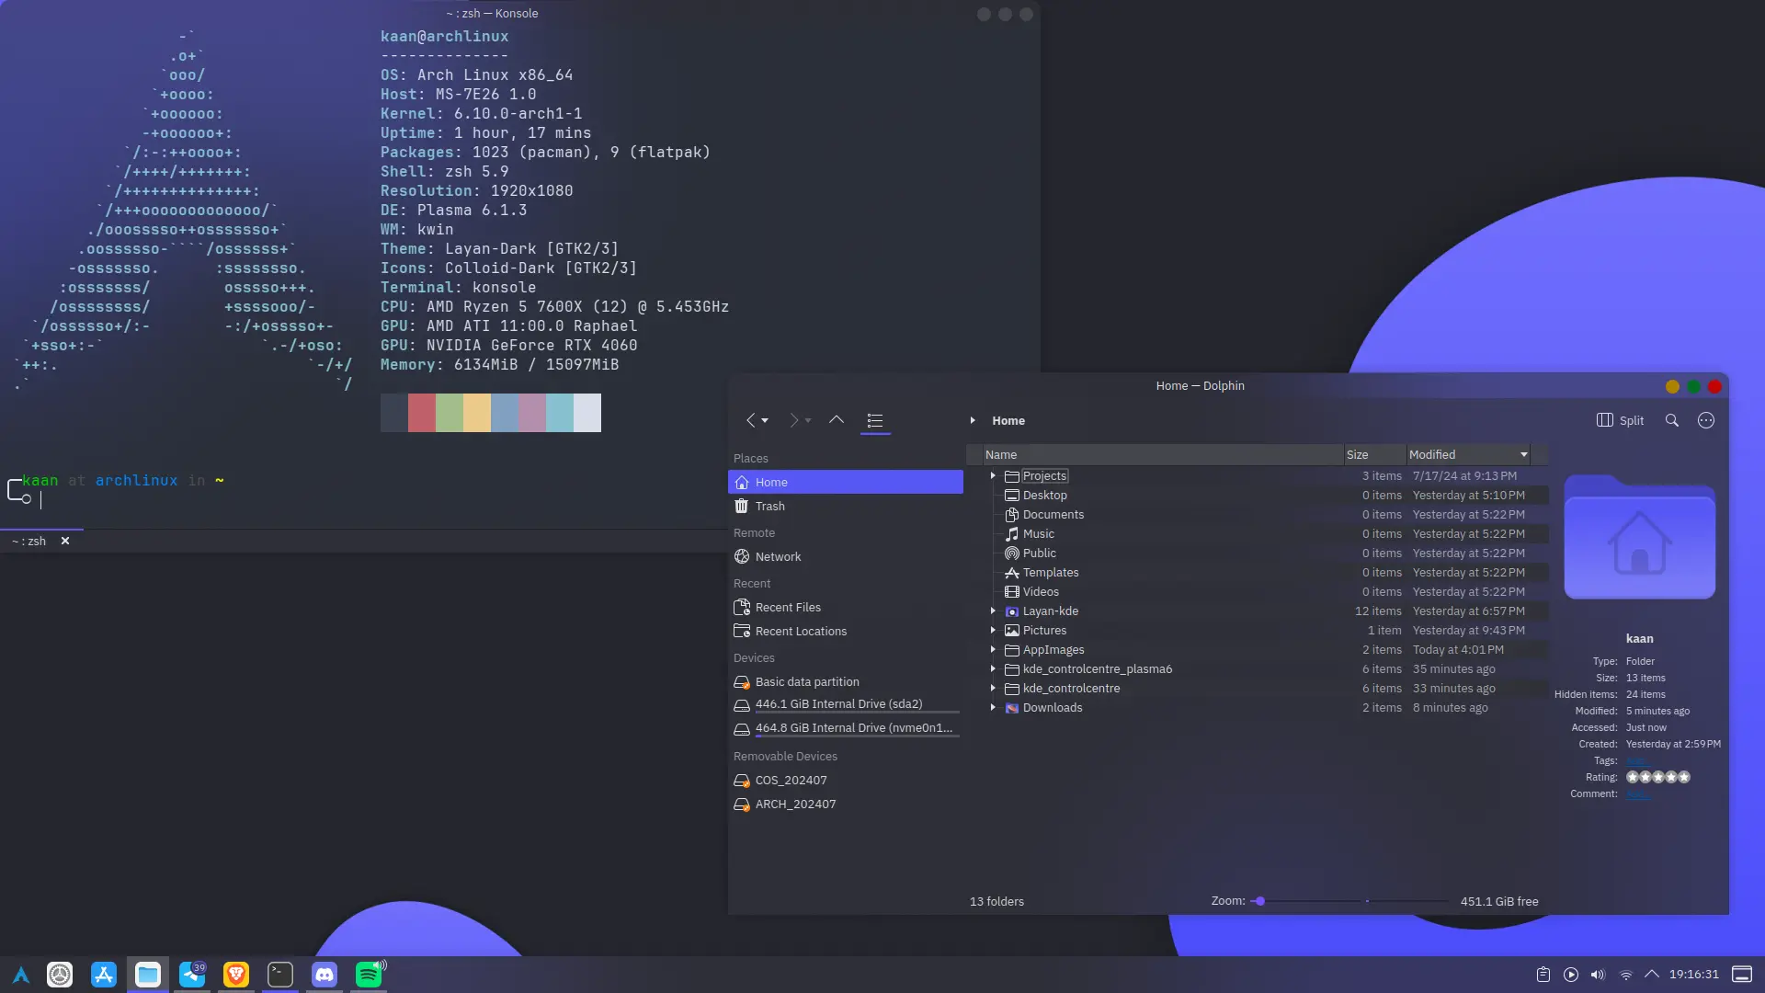Open the Brave browser from the taskbar
Screen dimensions: 1765x993
click(236, 975)
